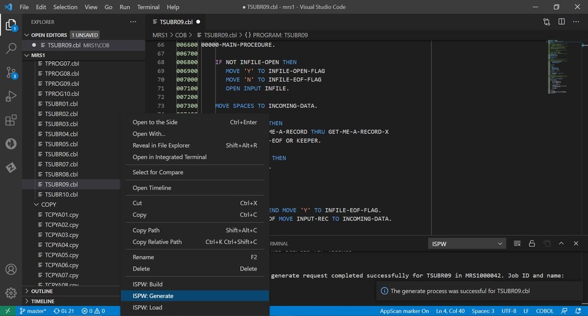Choose Open Timeline entry
The height and width of the screenshot is (316, 588).
click(x=195, y=188)
